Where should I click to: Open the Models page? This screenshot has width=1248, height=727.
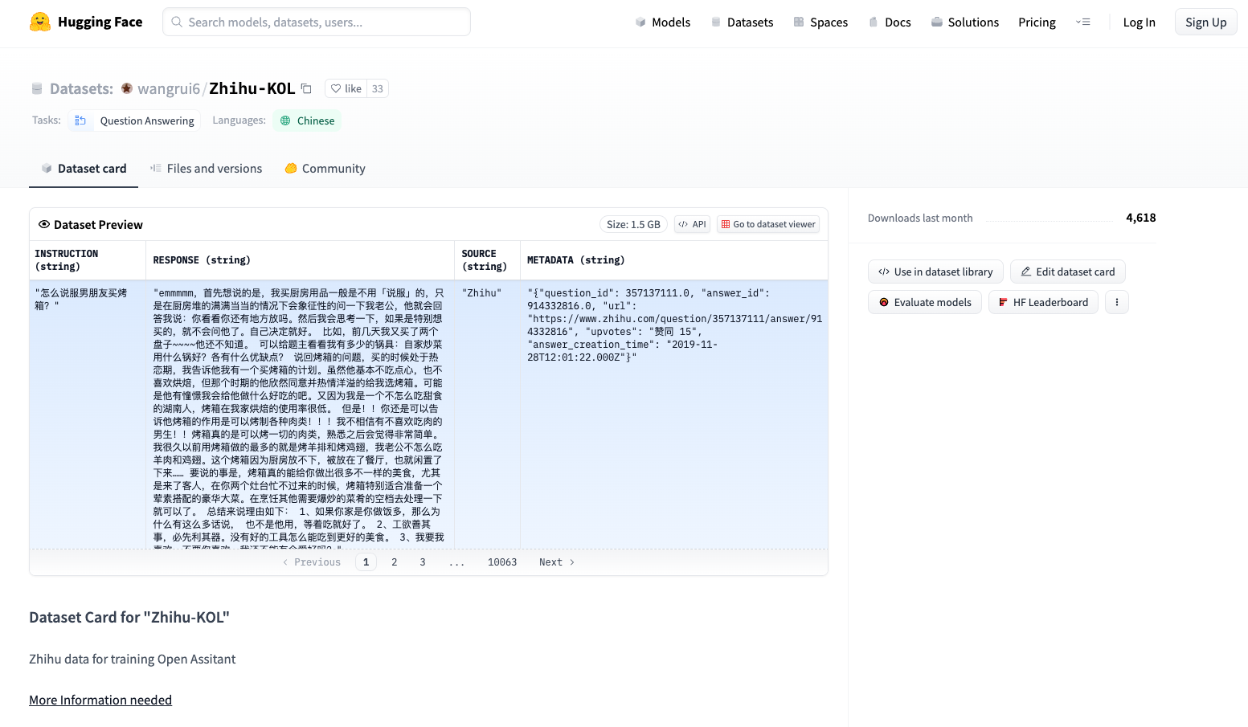663,22
